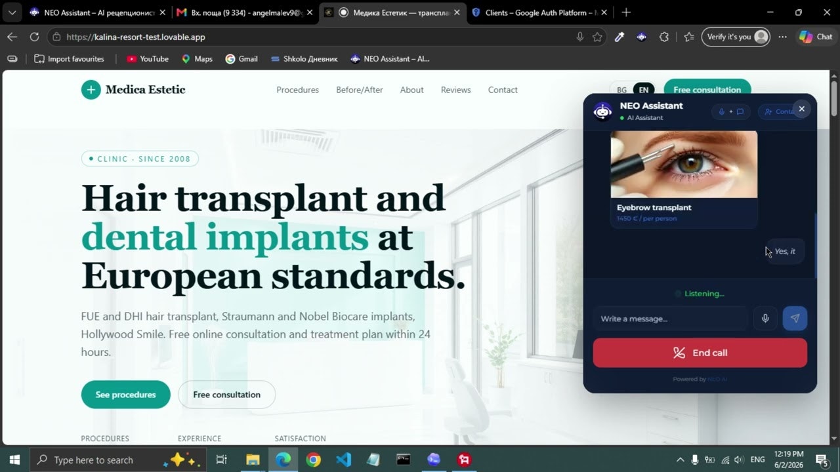Select the EN language option
Image resolution: width=840 pixels, height=472 pixels.
(644, 90)
